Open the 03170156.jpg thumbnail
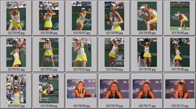The image size is (196, 109). [49, 16]
